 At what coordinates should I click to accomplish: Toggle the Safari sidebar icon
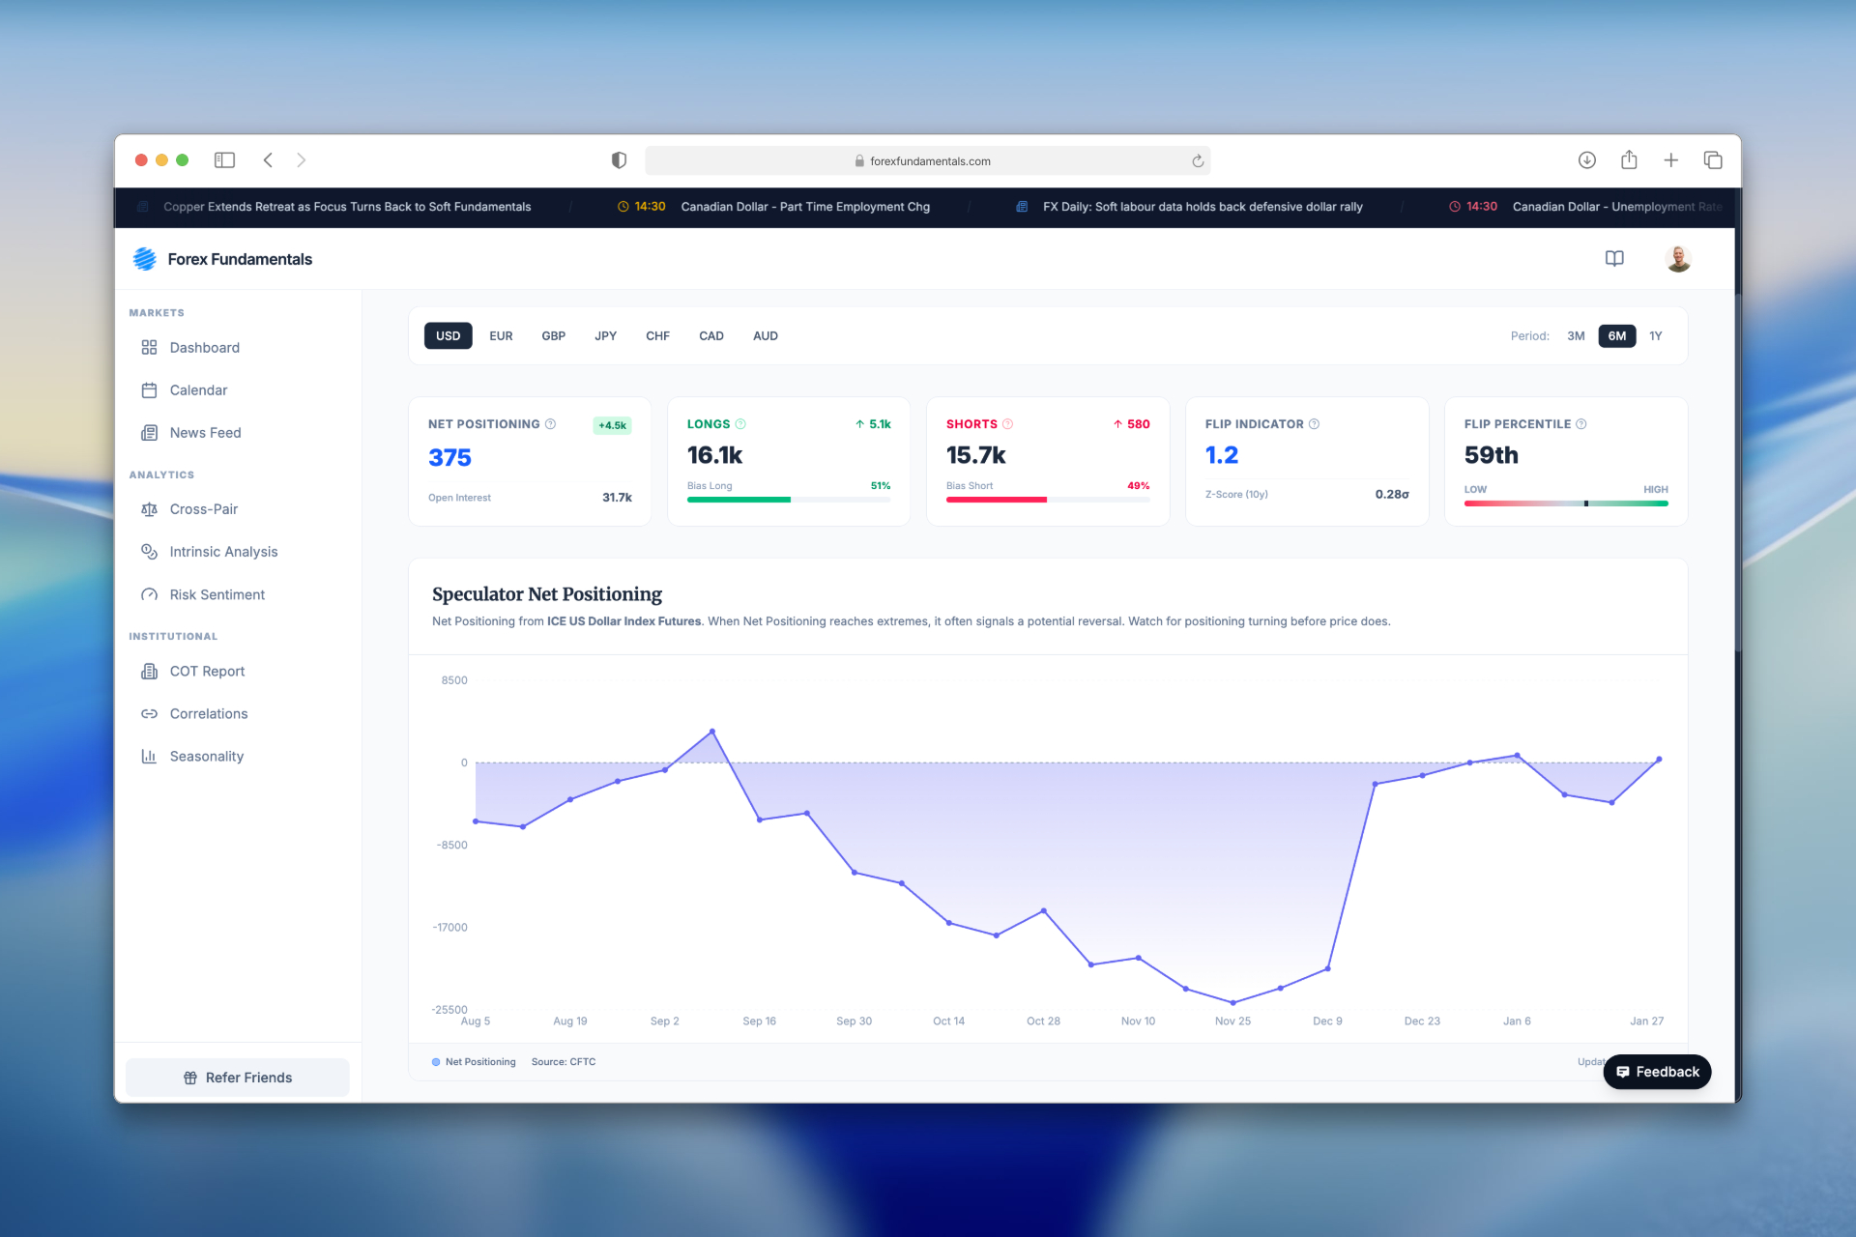224,160
